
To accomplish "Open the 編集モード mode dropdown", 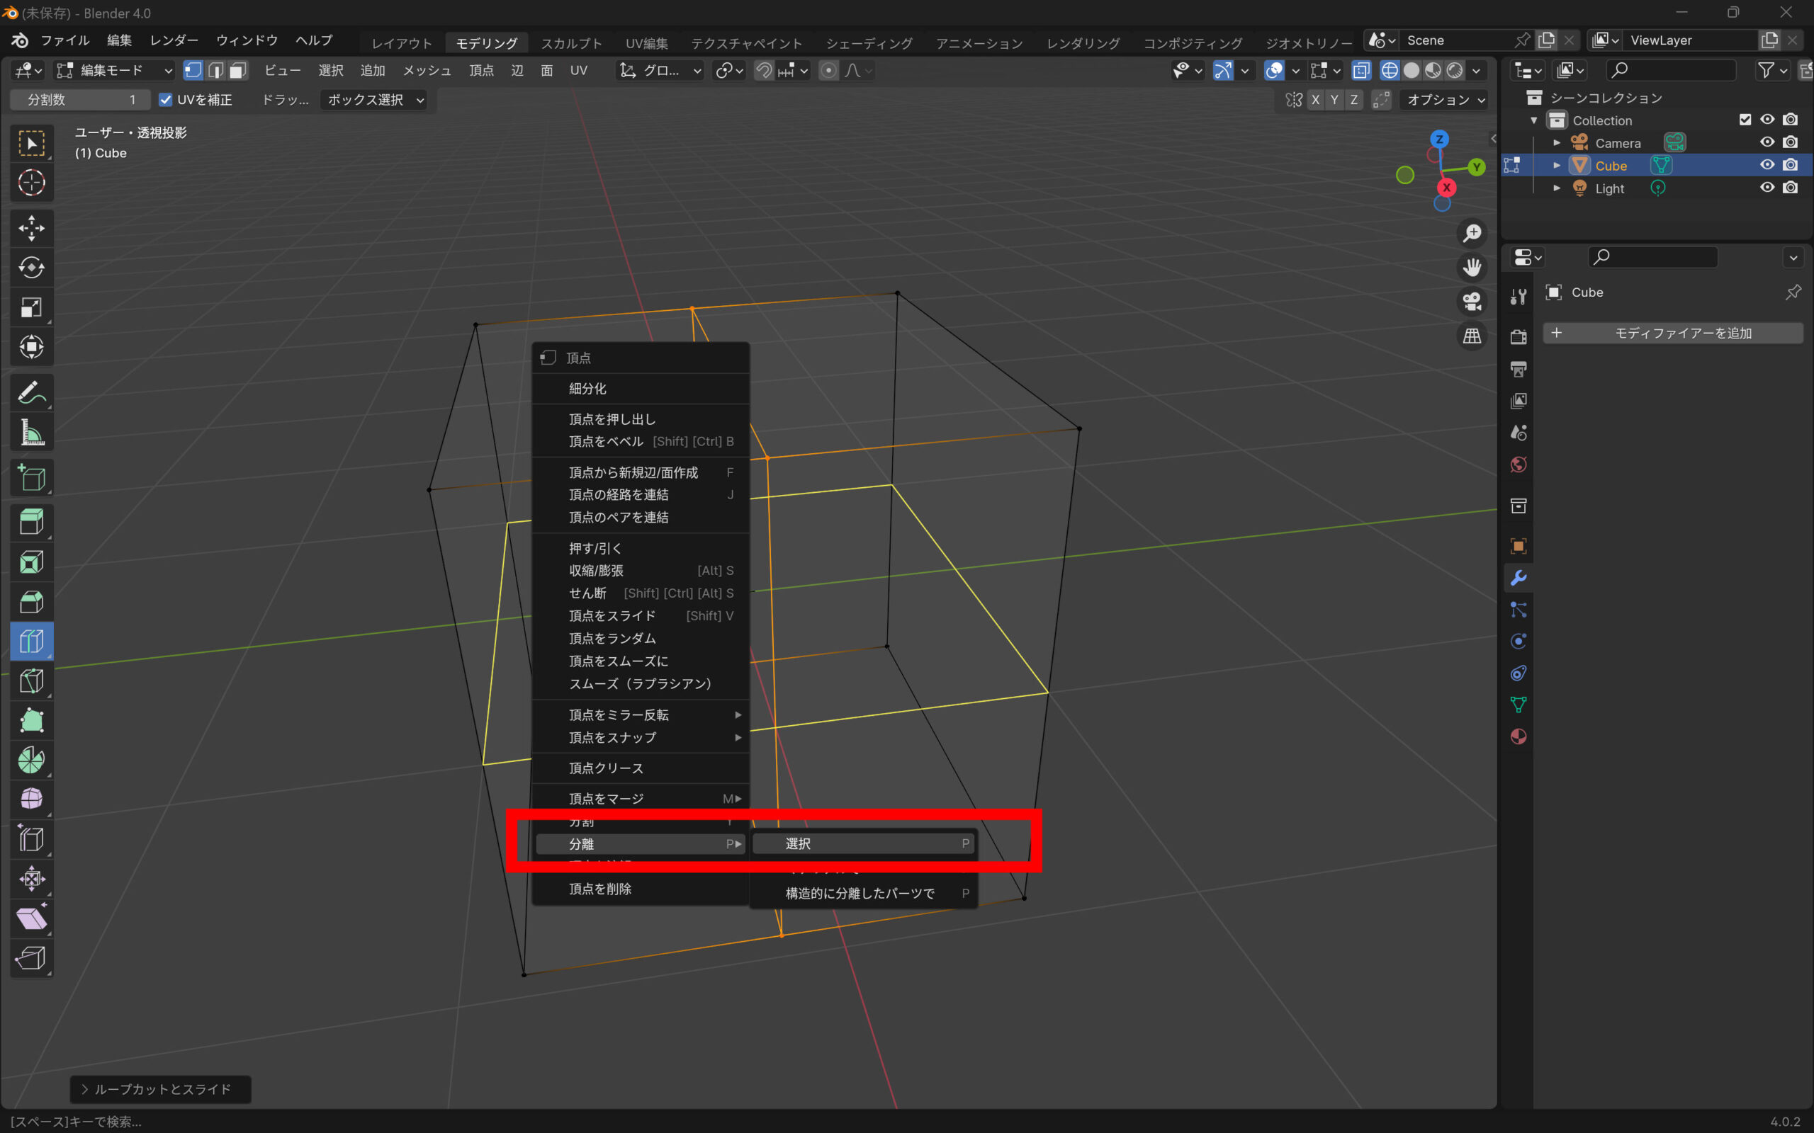I will tap(116, 70).
